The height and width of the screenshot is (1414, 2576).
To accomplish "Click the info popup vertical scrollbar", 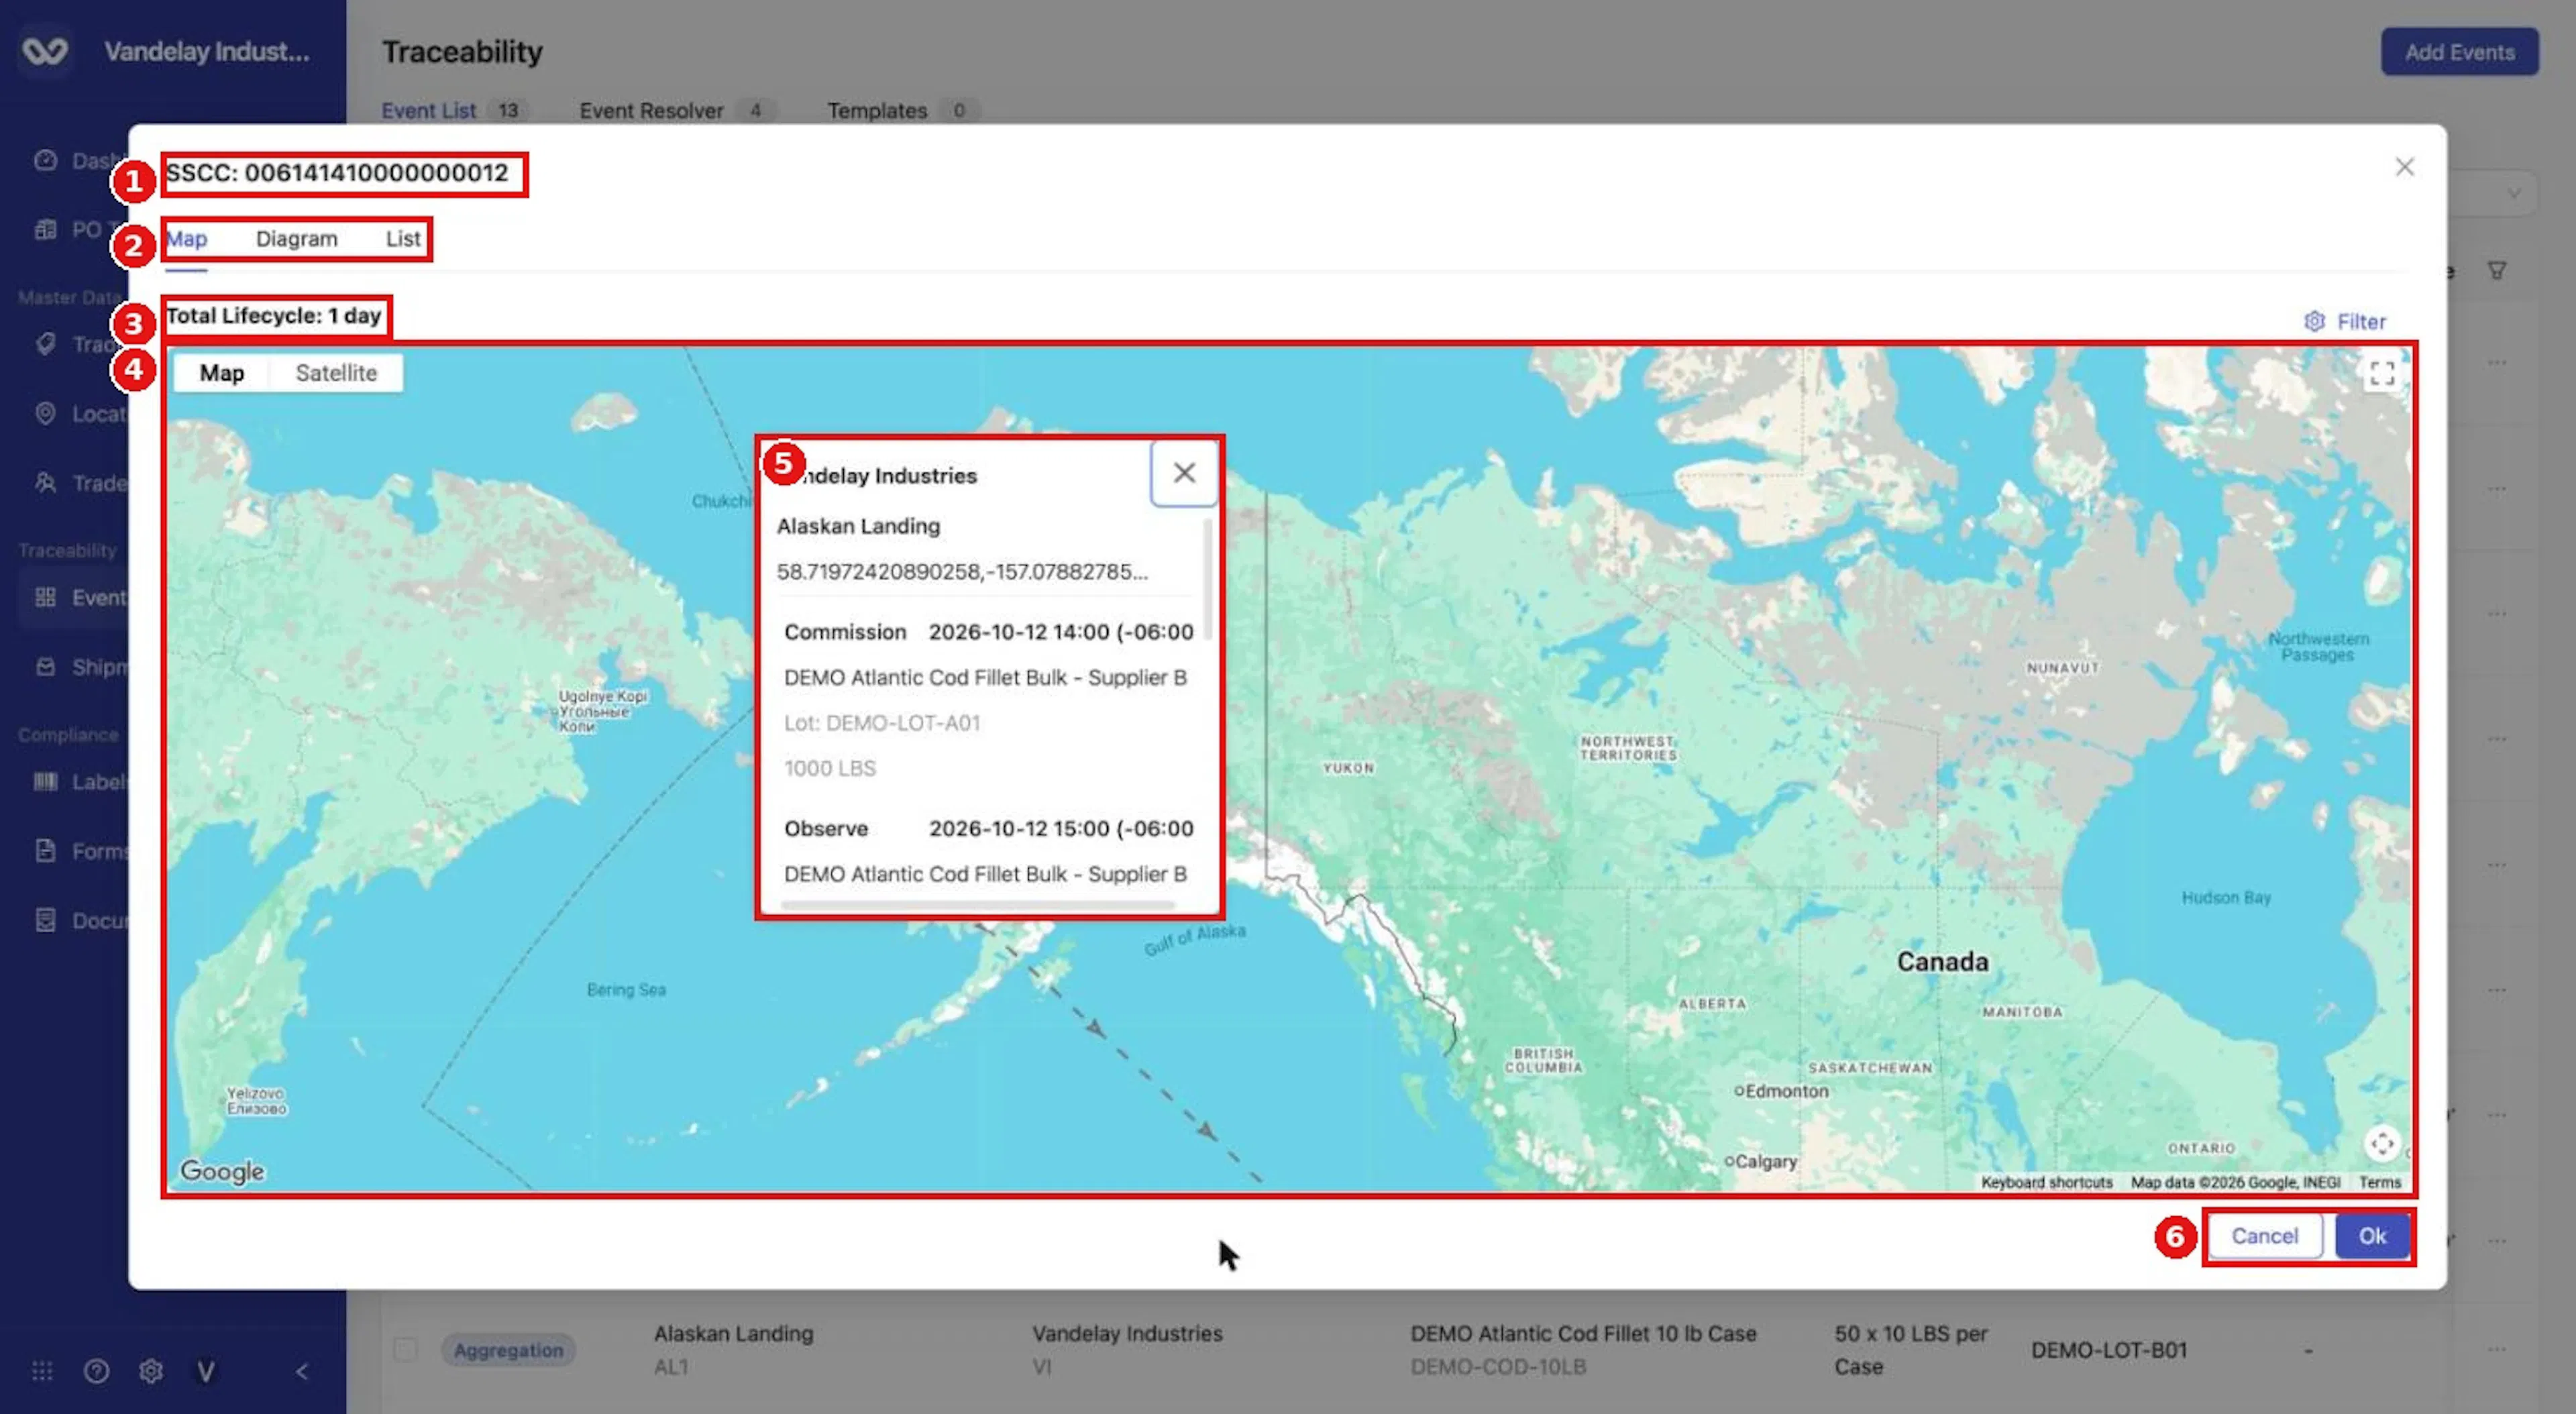I will [x=1208, y=580].
